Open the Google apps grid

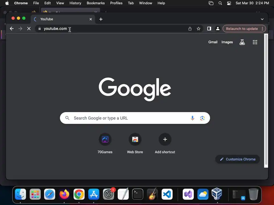coord(255,42)
